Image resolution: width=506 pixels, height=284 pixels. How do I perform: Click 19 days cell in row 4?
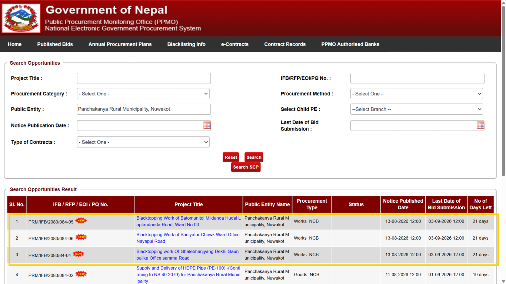(480, 275)
